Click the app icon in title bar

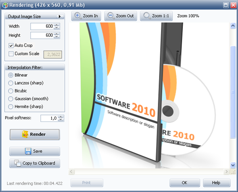(4, 5)
